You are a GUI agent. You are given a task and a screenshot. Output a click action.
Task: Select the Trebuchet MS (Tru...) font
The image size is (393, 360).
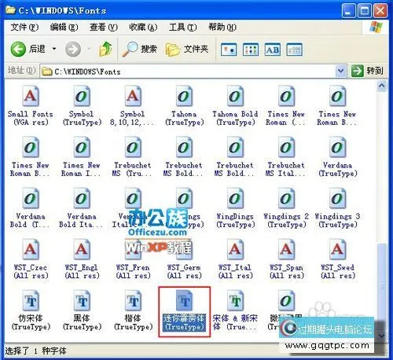[133, 157]
